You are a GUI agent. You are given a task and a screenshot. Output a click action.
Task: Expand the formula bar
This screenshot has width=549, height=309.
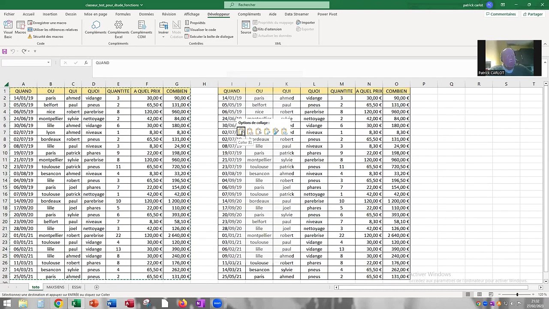545,63
